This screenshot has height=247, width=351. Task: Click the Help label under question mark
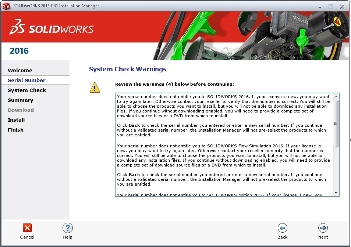tap(68, 237)
